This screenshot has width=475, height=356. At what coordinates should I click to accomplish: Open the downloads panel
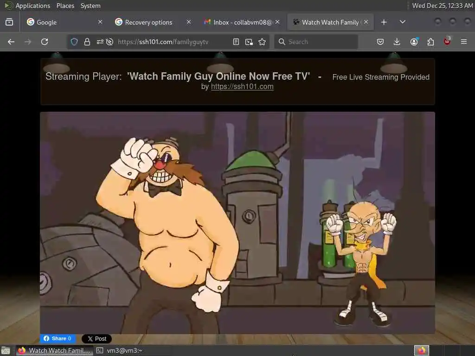point(397,42)
